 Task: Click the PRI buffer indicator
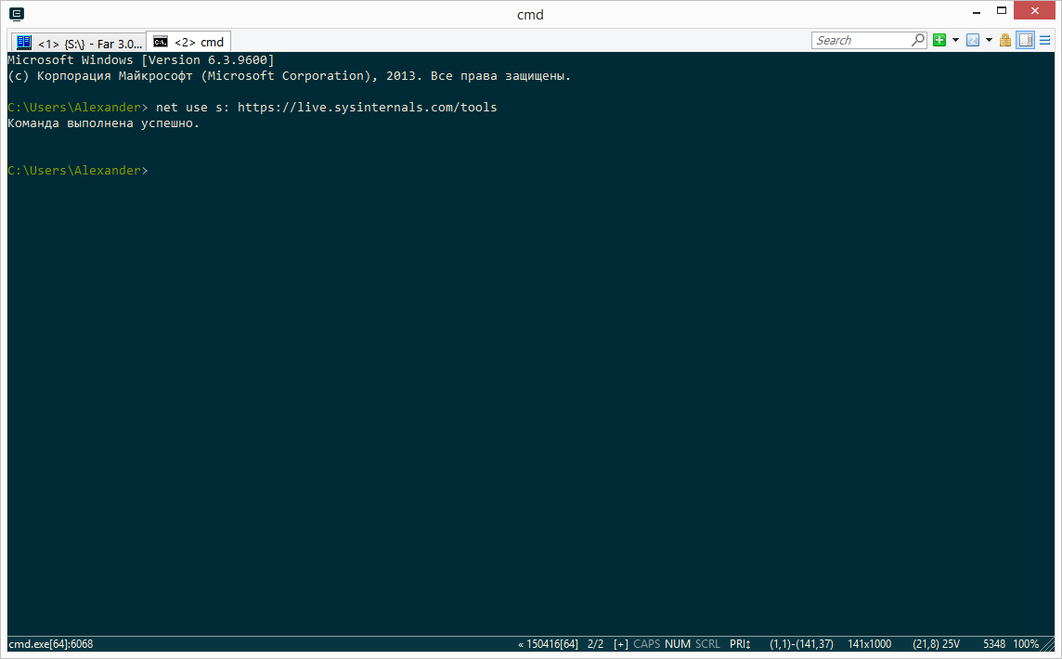(740, 644)
